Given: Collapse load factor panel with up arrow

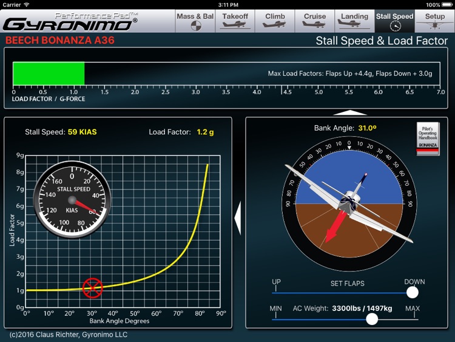Looking at the screenshot, I should (x=350, y=113).
